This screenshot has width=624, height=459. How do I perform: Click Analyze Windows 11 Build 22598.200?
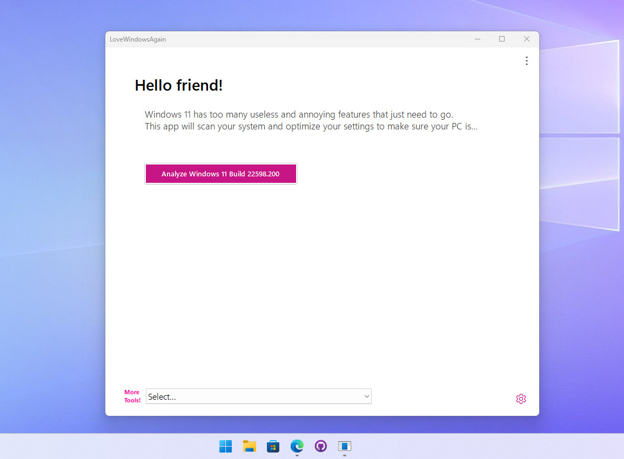(221, 174)
